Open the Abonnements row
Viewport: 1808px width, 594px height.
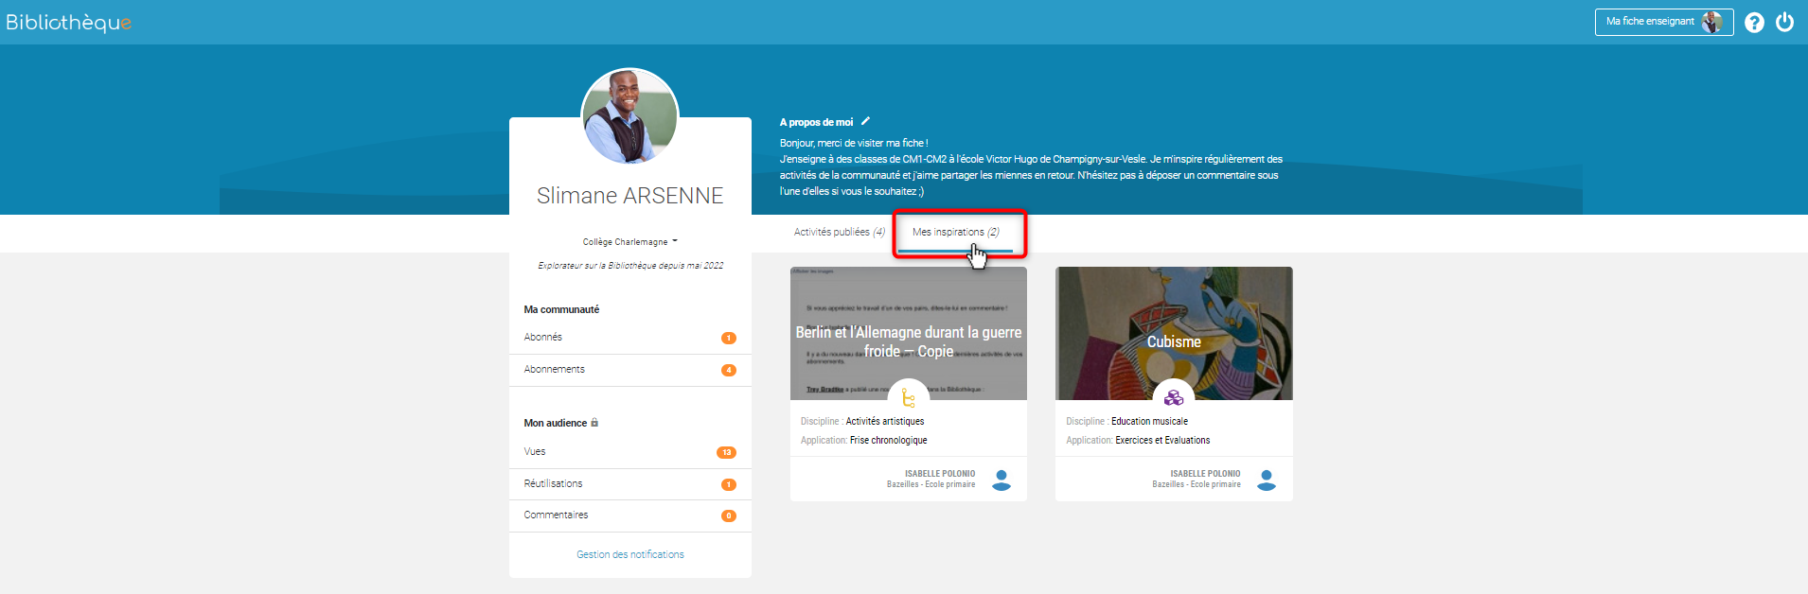tap(630, 370)
